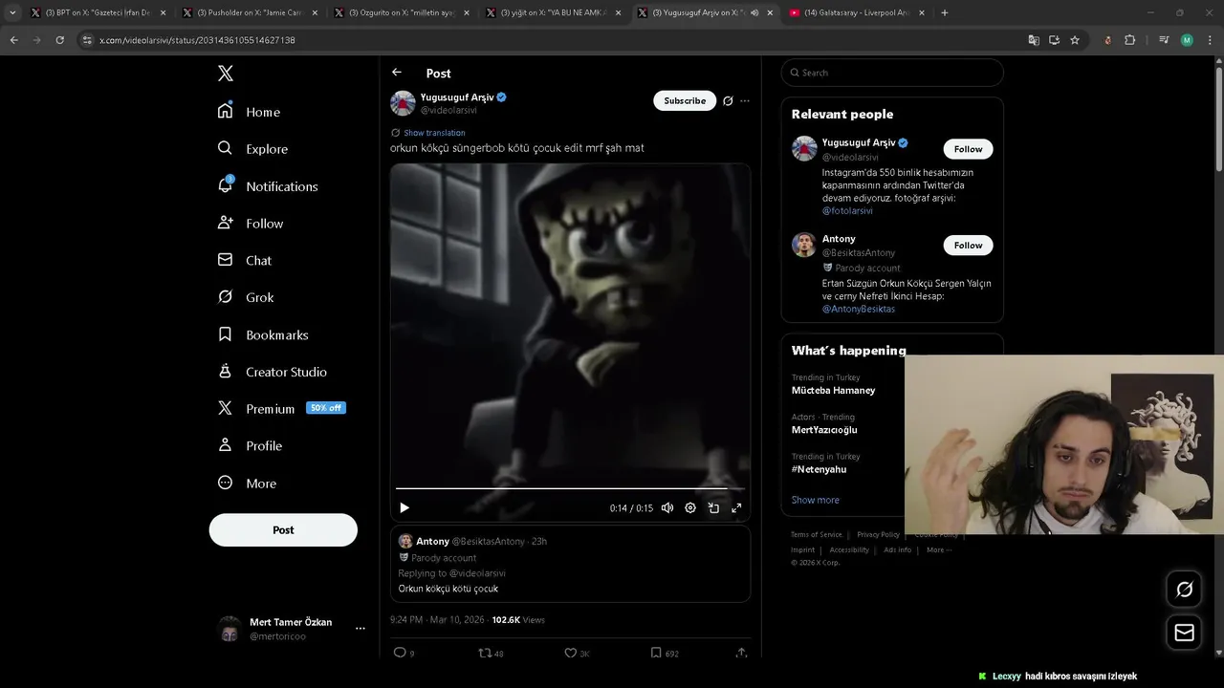Follow Yugusuguf Arşiv in Relevant people
The height and width of the screenshot is (688, 1224).
pyautogui.click(x=968, y=149)
